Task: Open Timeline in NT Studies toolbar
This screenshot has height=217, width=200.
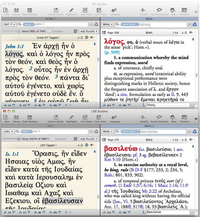Action: coord(184,12)
